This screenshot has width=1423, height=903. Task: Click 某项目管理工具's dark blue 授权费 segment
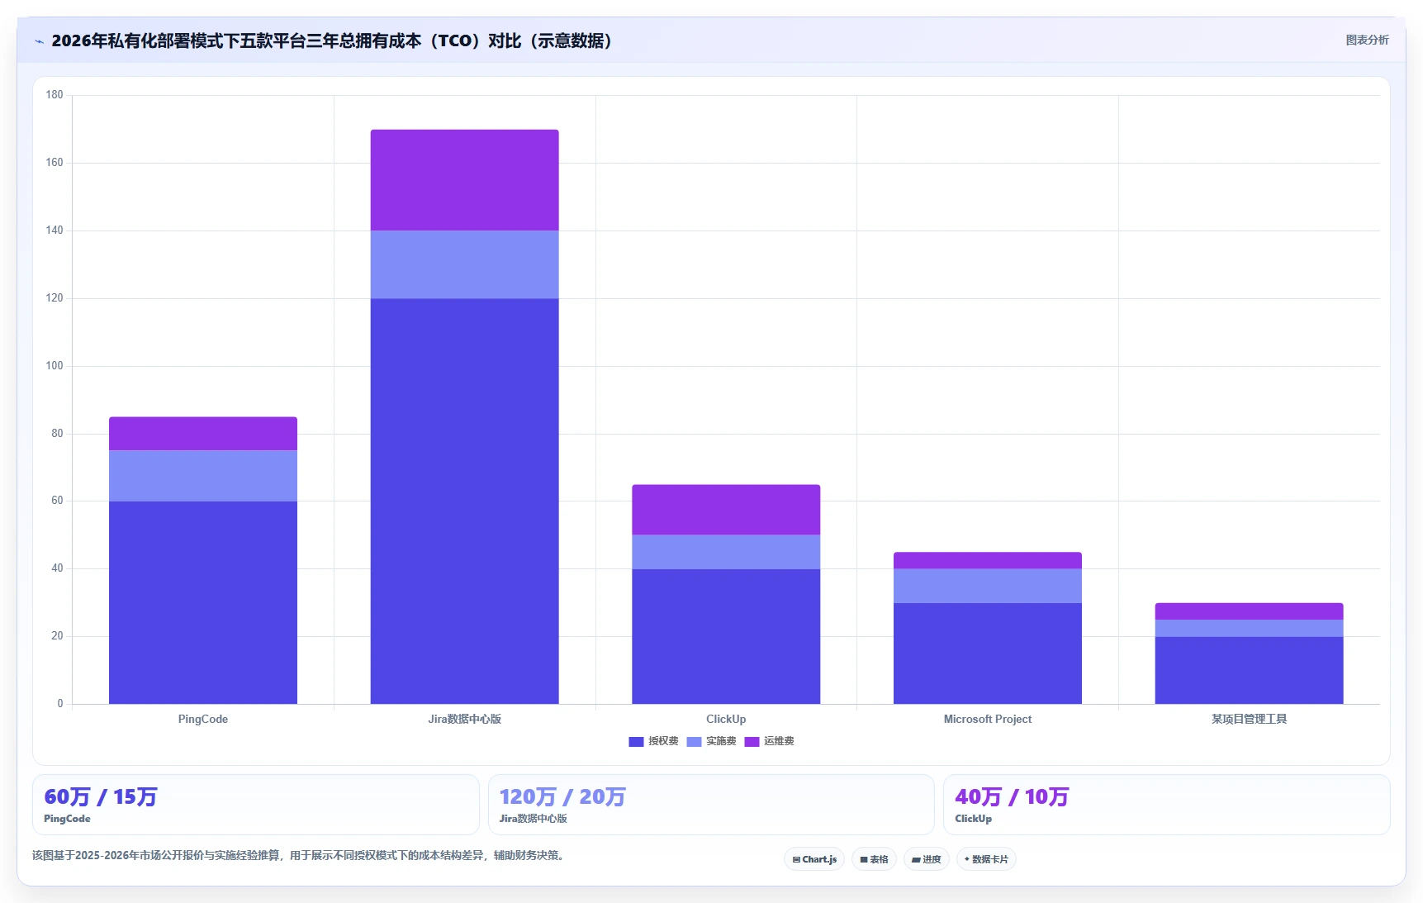1250,670
